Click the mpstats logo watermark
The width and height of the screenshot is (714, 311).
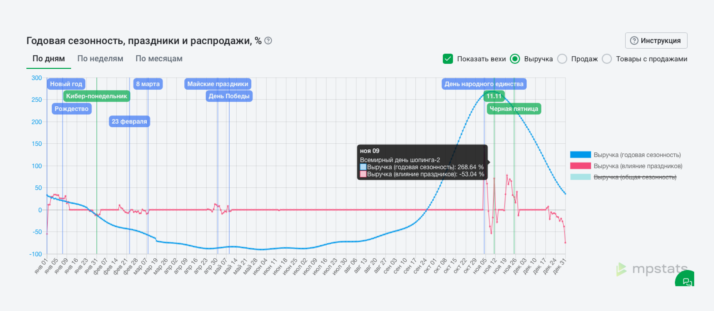(652, 269)
